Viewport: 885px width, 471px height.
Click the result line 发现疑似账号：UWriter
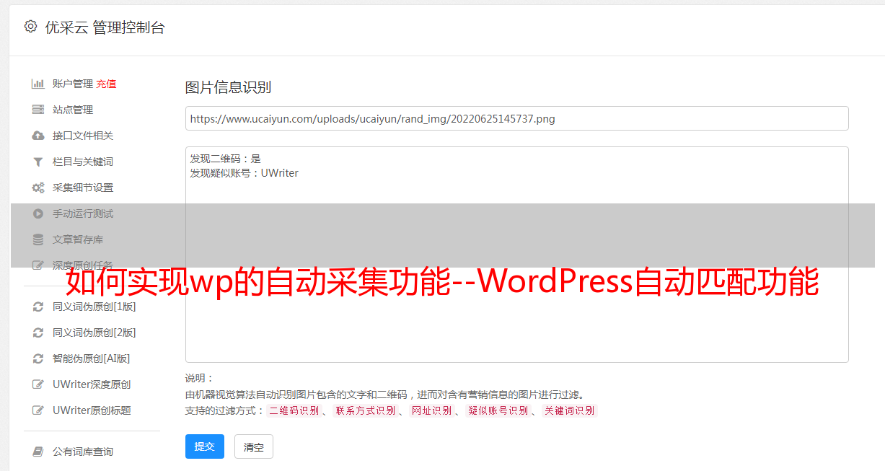point(245,173)
